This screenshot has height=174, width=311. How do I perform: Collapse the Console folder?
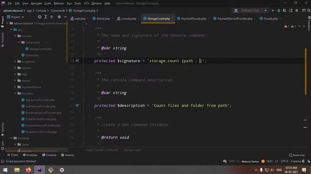[15, 36]
